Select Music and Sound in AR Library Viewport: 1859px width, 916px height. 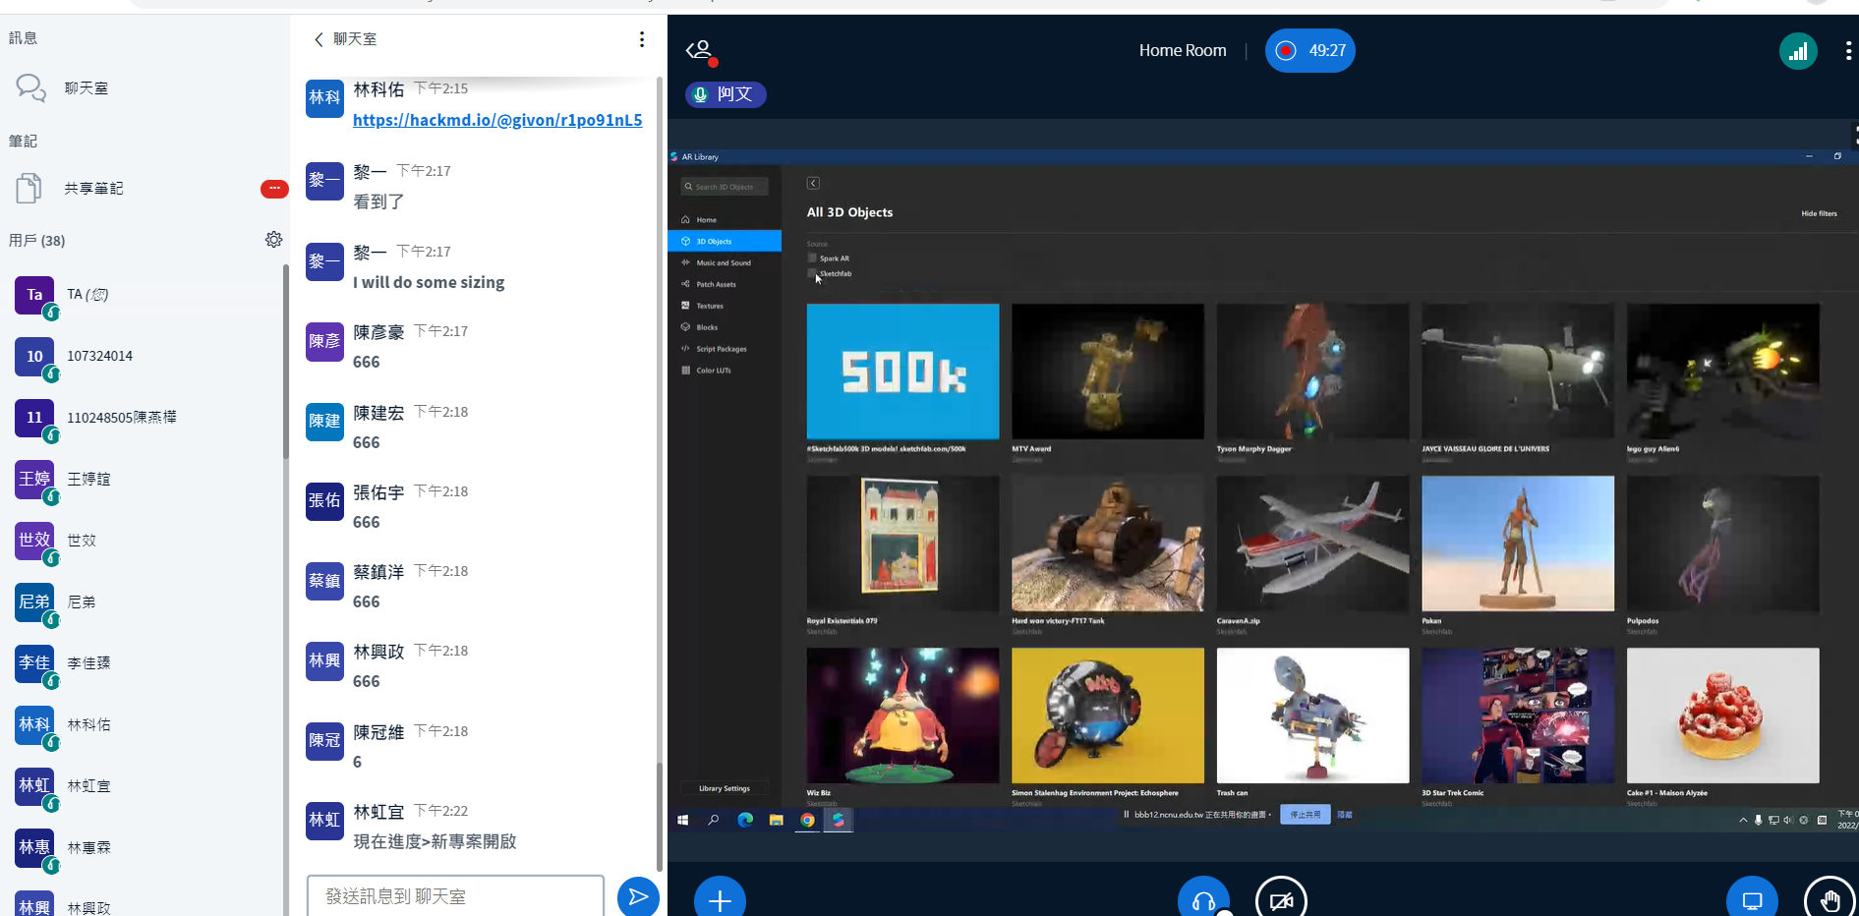(x=723, y=262)
